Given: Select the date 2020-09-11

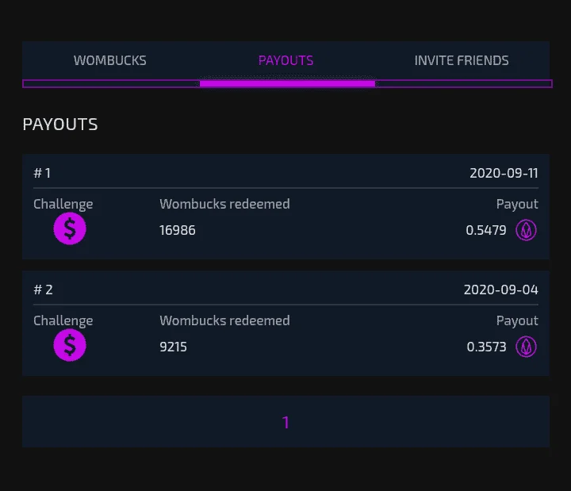Looking at the screenshot, I should click(x=504, y=174).
